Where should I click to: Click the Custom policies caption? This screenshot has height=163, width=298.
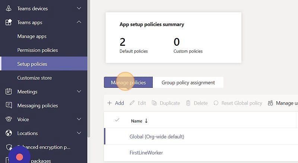[x=188, y=51]
